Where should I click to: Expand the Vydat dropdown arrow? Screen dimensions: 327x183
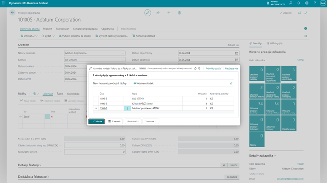pyautogui.click(x=53, y=36)
